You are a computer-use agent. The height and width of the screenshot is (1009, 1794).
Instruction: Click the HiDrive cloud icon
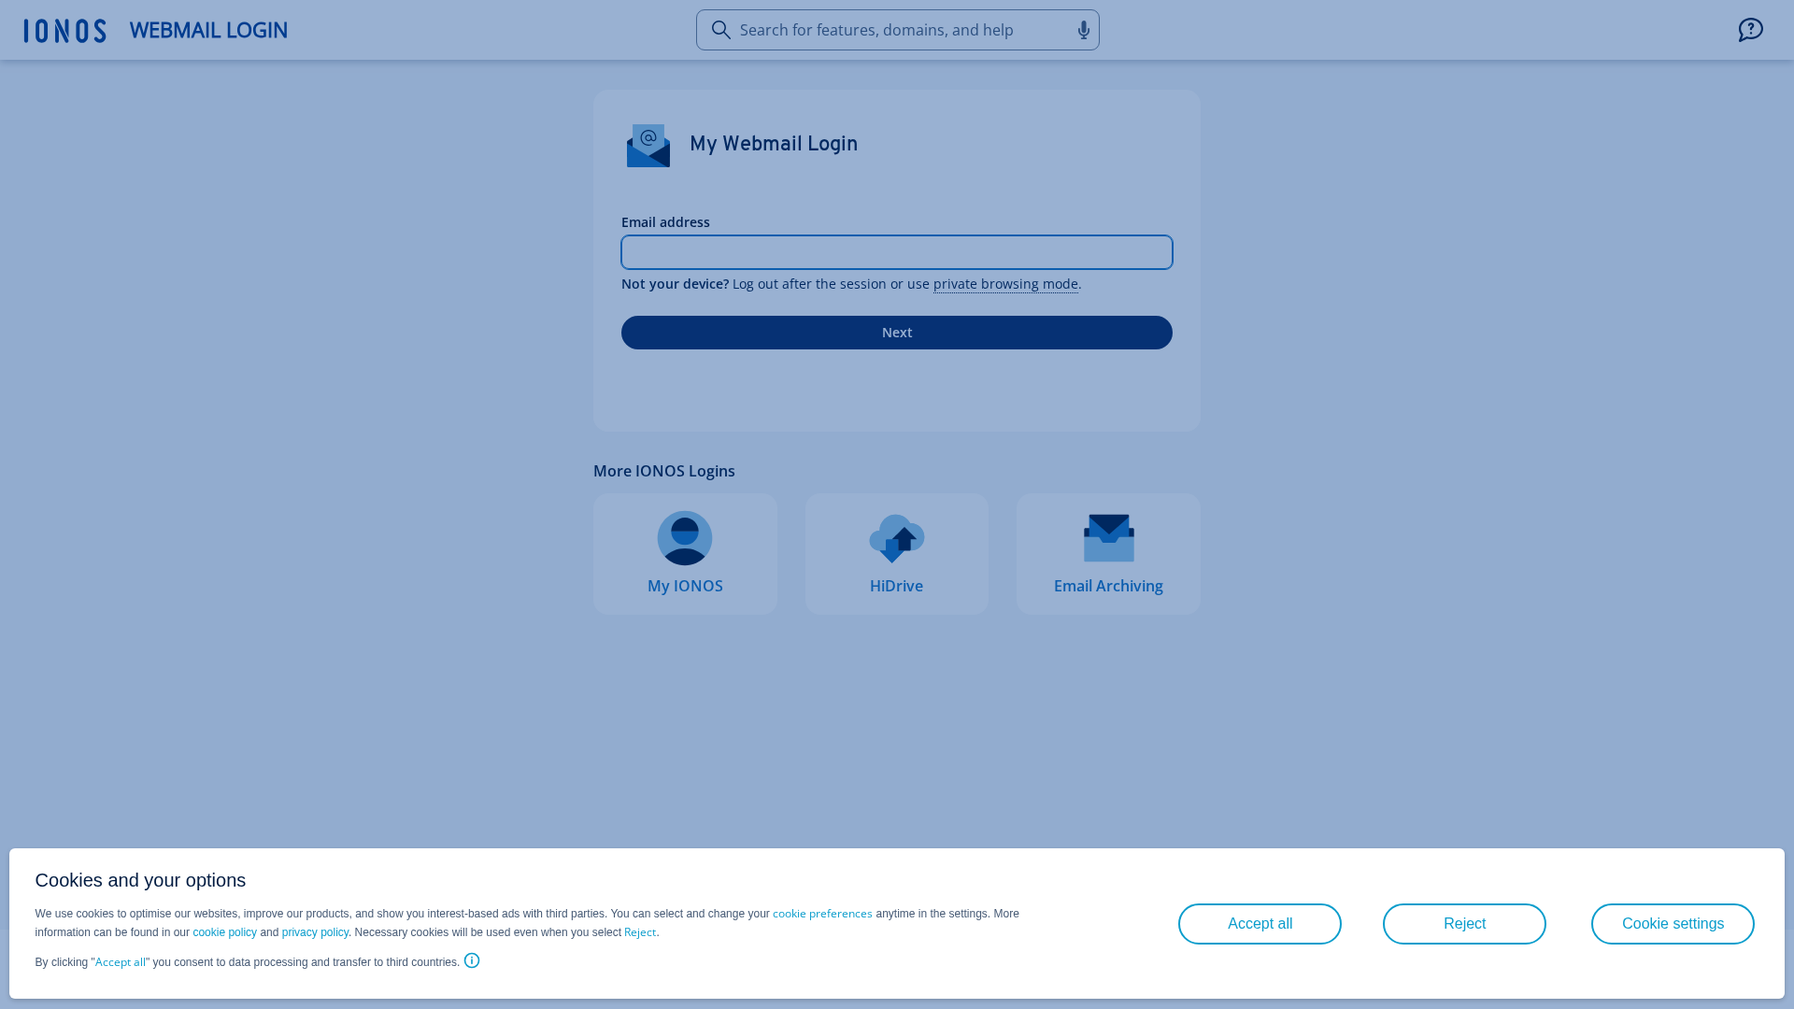[896, 538]
